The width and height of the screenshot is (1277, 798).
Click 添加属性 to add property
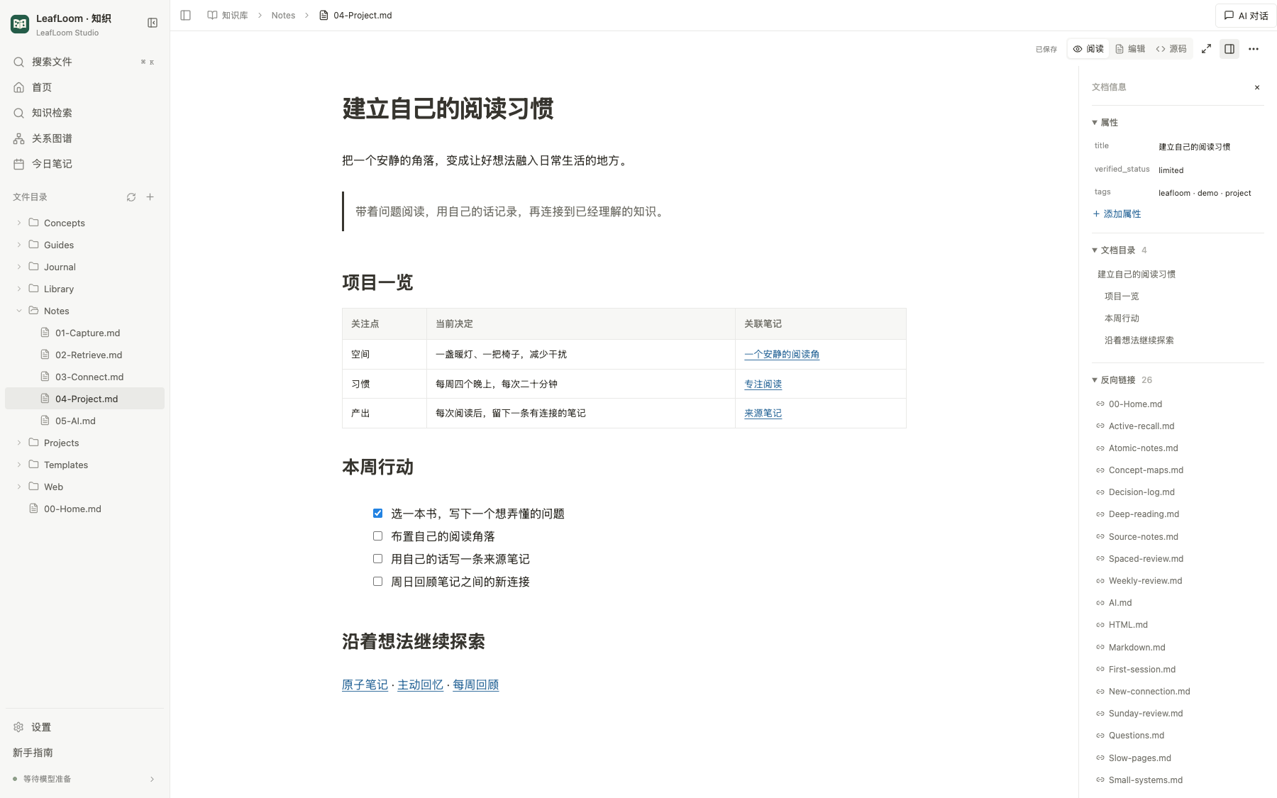click(1117, 214)
